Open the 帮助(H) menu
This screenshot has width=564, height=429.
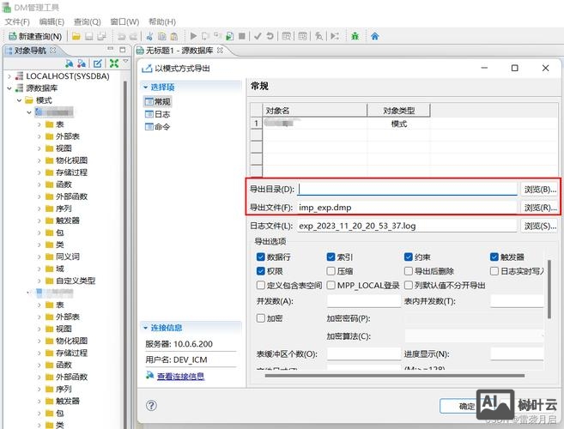pyautogui.click(x=162, y=22)
